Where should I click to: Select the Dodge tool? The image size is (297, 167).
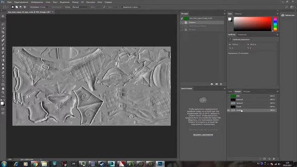pyautogui.click(x=3, y=68)
